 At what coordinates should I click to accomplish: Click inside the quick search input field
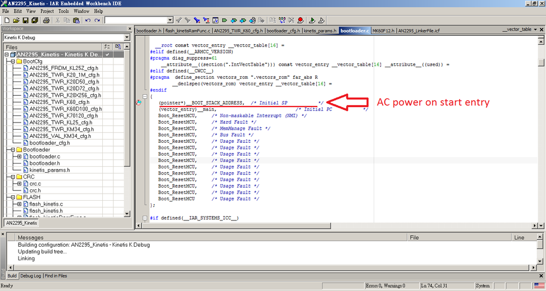click(x=136, y=21)
